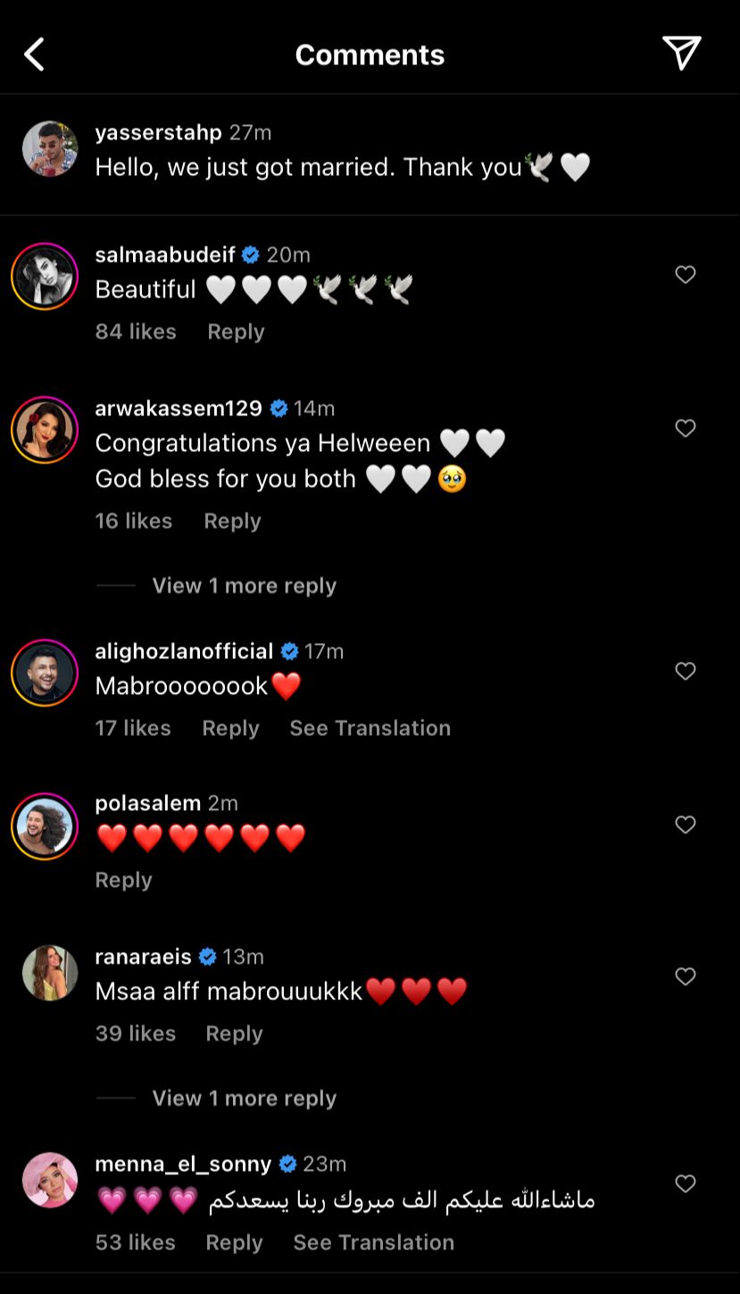Screen dimensions: 740x1294
Task: Tap the heart beside polasalem's comment
Action: (x=685, y=825)
